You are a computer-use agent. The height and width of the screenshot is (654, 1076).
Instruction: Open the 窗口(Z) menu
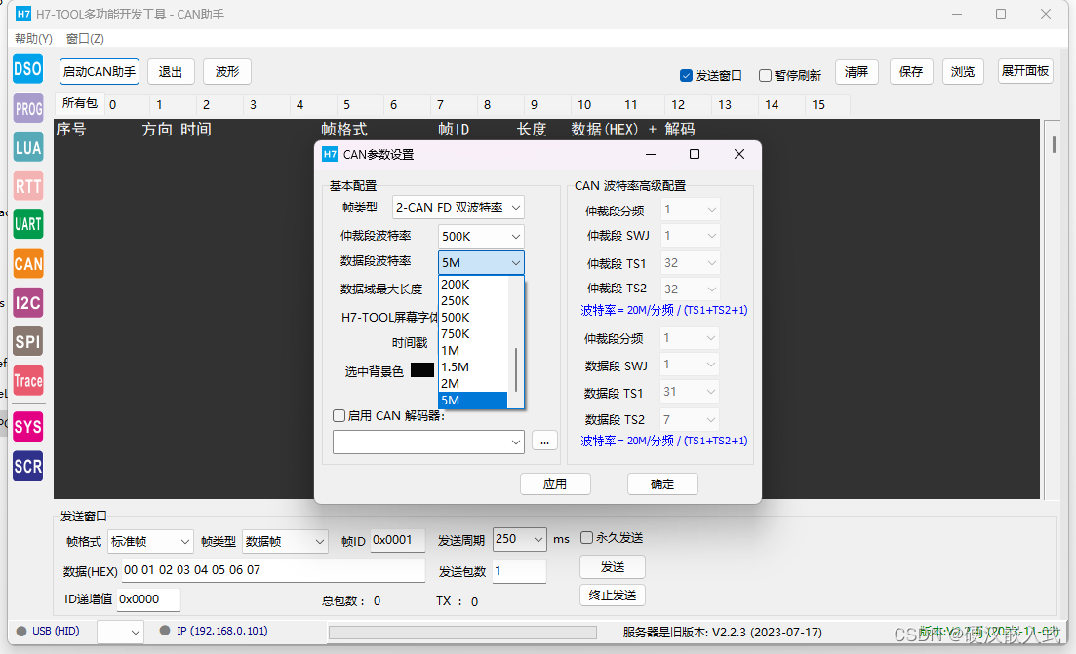pyautogui.click(x=85, y=38)
